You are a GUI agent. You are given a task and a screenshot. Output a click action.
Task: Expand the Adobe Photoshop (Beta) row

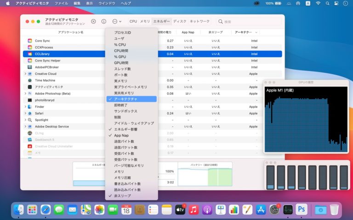pos(25,93)
